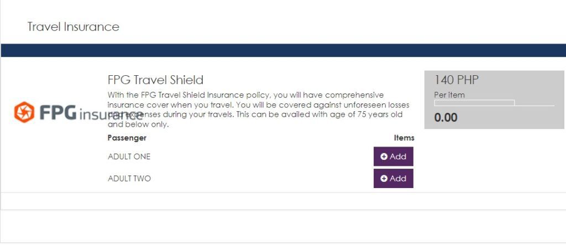Click the dark blue header bar

(283, 50)
